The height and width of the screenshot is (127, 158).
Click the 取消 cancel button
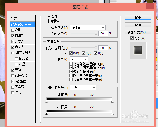tap(138, 25)
